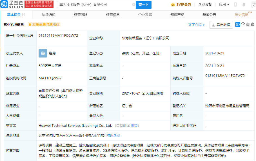Click the Qcc.com logo icon

4,4
